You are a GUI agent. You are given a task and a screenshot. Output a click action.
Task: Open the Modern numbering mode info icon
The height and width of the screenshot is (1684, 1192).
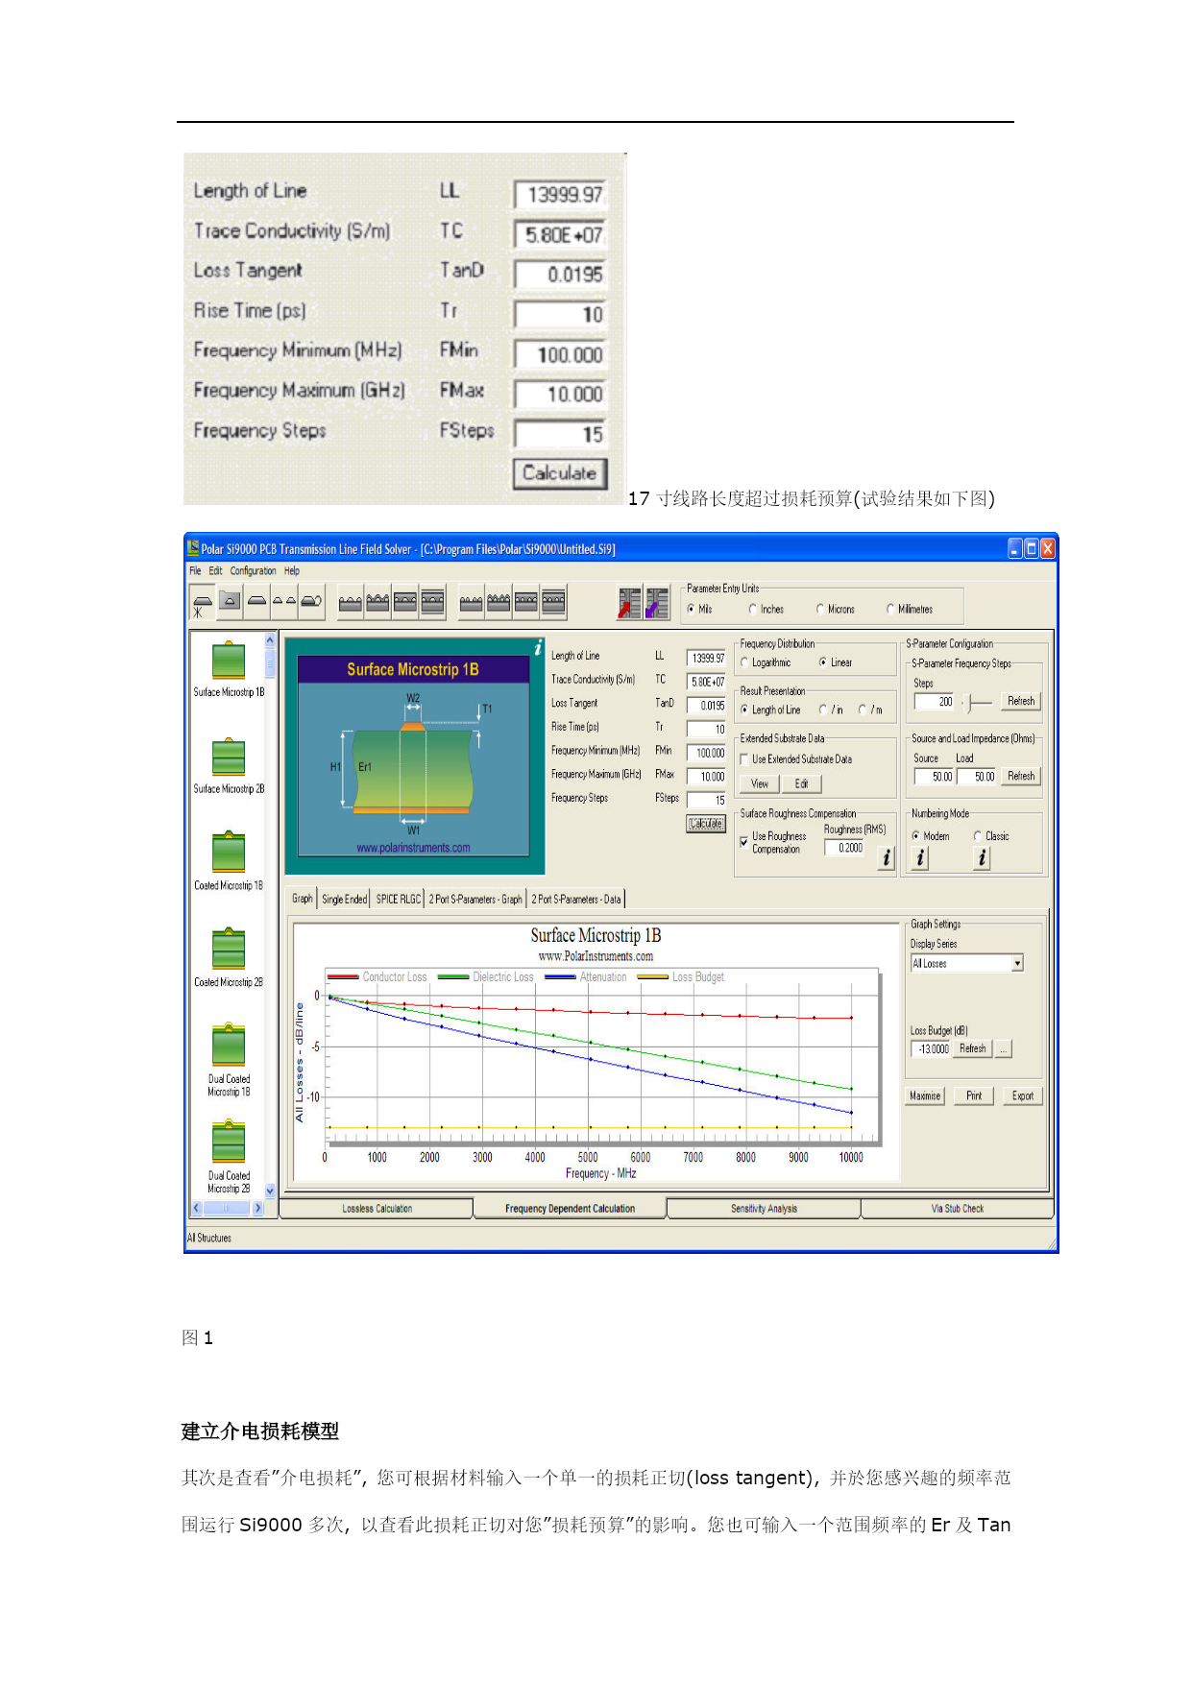tap(920, 858)
